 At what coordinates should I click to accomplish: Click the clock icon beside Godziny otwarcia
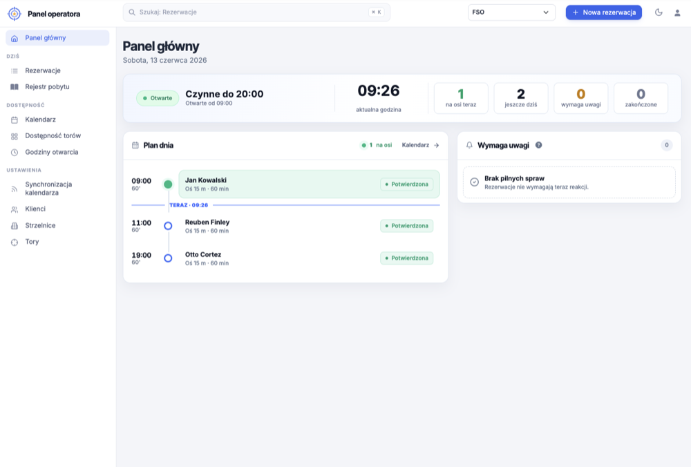pos(15,153)
